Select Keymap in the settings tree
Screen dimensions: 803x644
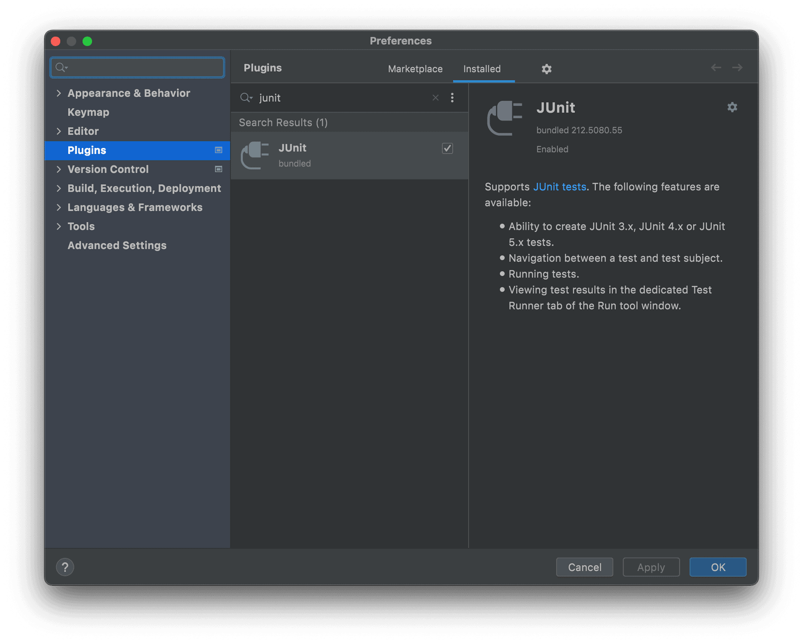coord(88,112)
